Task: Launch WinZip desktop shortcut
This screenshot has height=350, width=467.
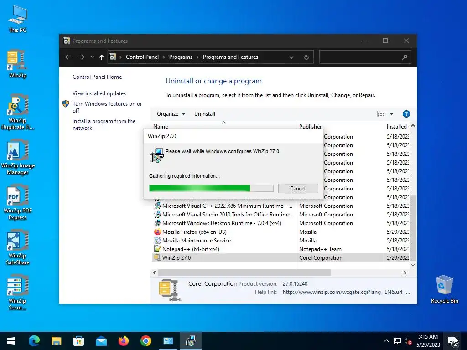Action: tap(17, 64)
